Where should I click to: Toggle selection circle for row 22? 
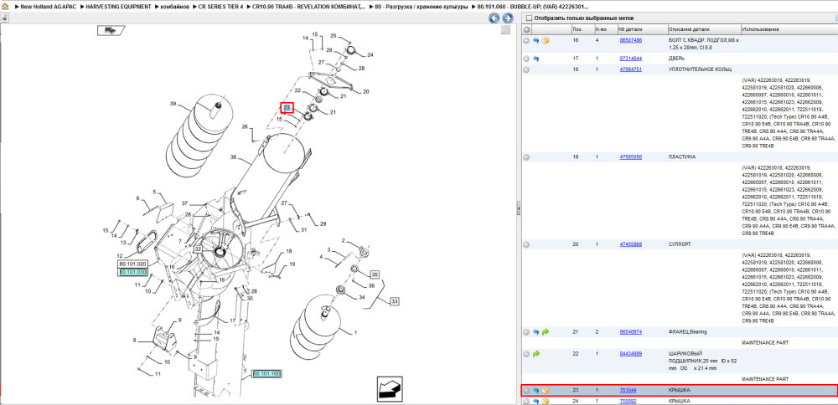click(x=526, y=354)
